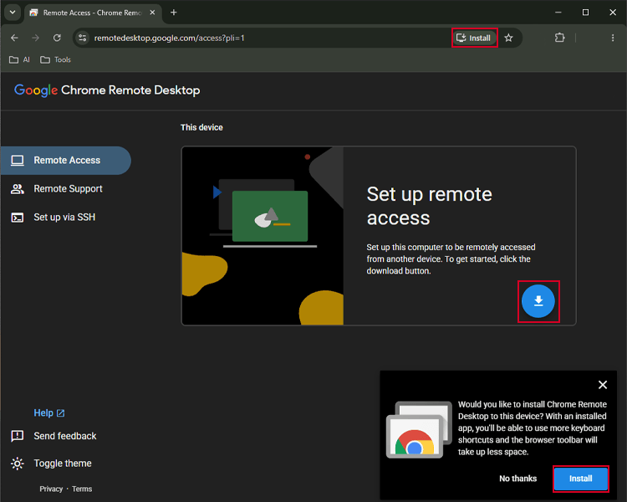
Task: Click Install in the popup prompt
Action: (581, 479)
